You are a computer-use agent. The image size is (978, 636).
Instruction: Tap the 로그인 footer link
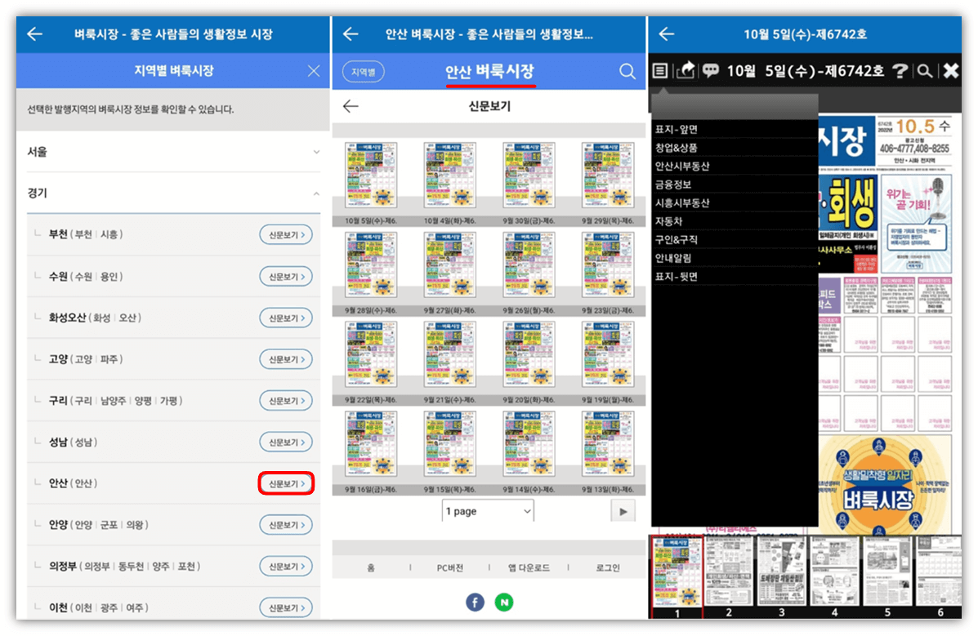tap(608, 567)
